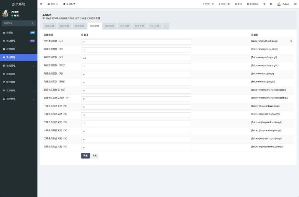Select the 系统配置 page tab in header
Image resolution: width=299 pixels, height=197 pixels.
70,4
